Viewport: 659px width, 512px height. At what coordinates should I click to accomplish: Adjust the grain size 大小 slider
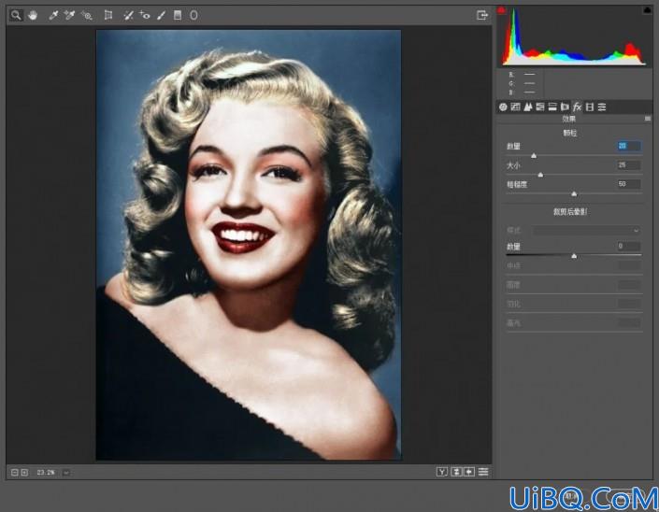[x=540, y=175]
